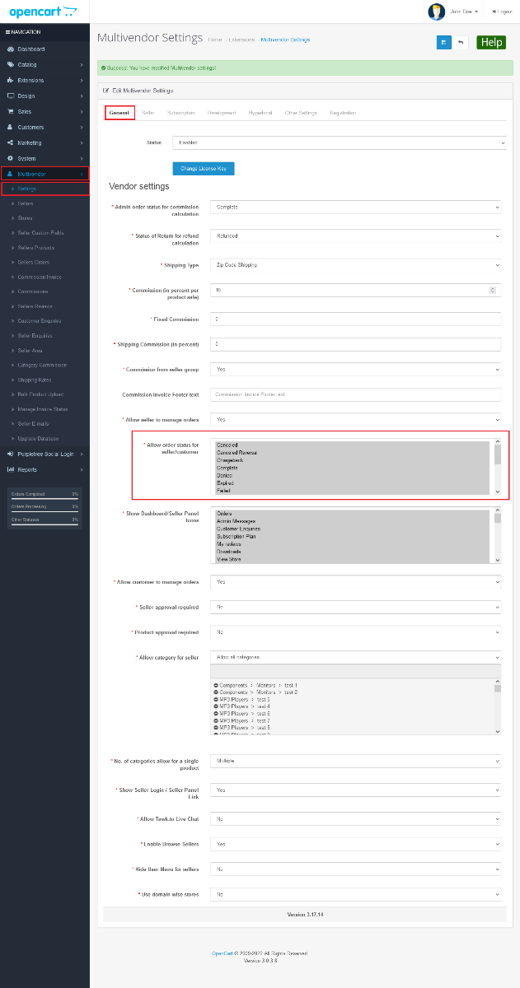Open Commission Invoice in sidebar

tap(40, 277)
